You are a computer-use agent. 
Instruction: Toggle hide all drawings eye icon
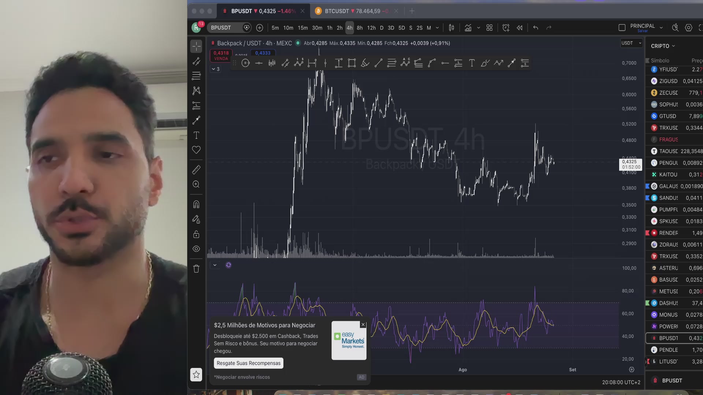click(x=196, y=249)
